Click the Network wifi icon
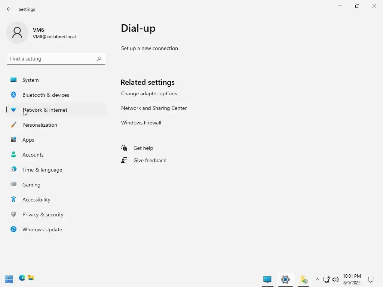 (13, 110)
